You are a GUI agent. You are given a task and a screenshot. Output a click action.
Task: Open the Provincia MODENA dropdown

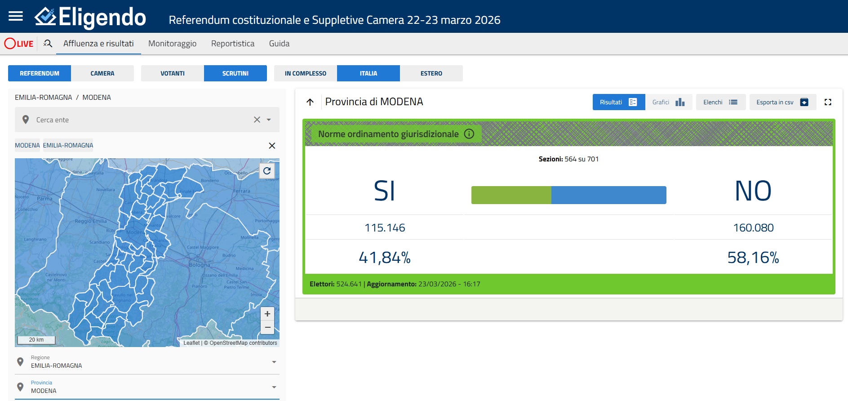point(274,387)
